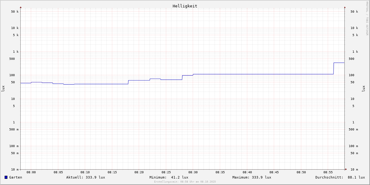Click the red arrow atop left y-axis
This screenshot has height=185, width=370.
point(21,7)
